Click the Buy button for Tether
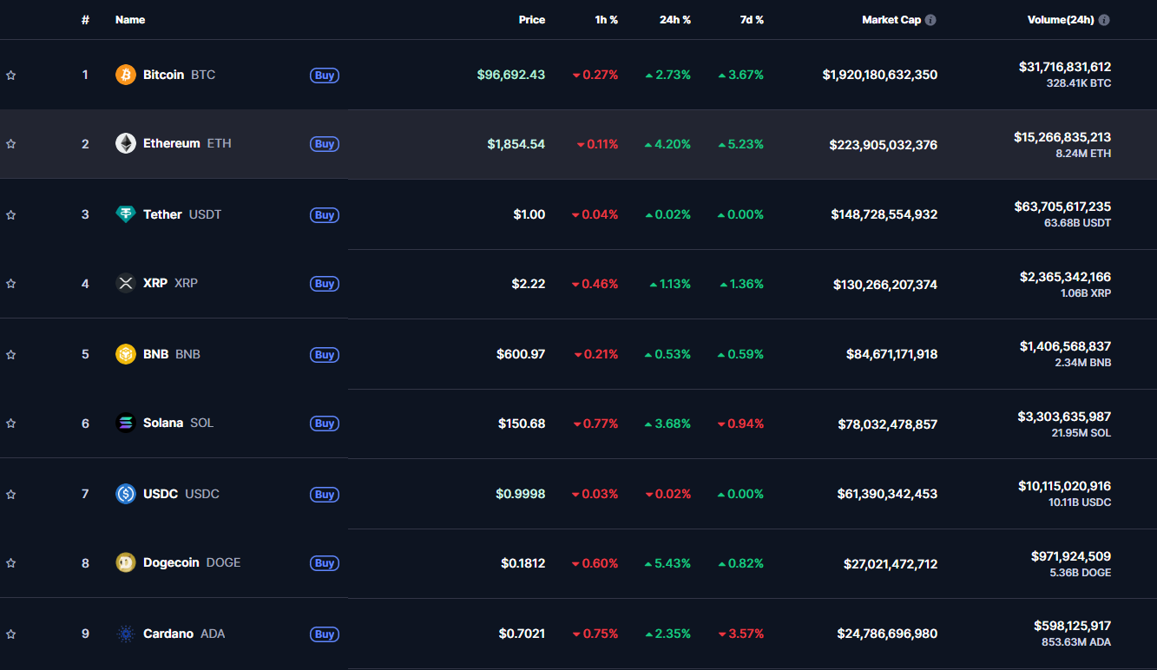This screenshot has height=670, width=1157. (x=325, y=215)
